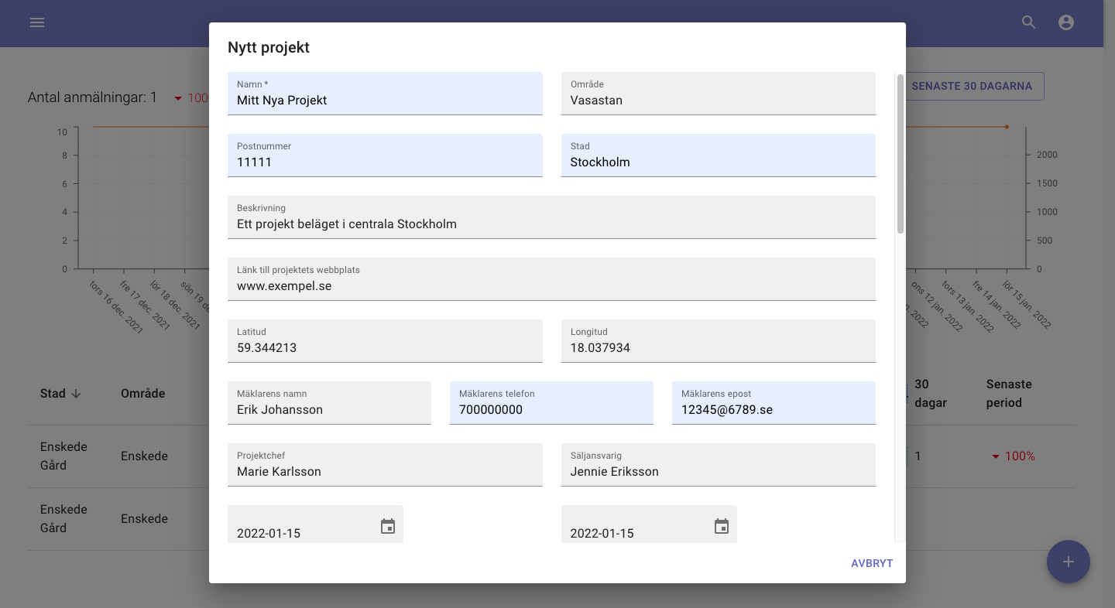Open calendar picker for left date field
1115x608 pixels.
point(388,527)
